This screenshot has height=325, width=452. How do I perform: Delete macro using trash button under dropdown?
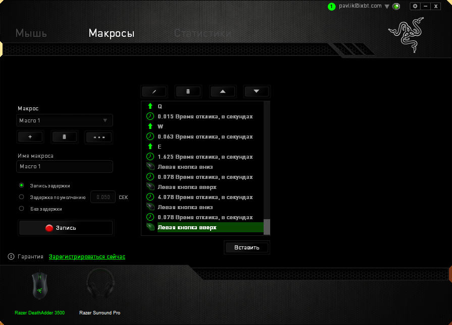tap(64, 137)
